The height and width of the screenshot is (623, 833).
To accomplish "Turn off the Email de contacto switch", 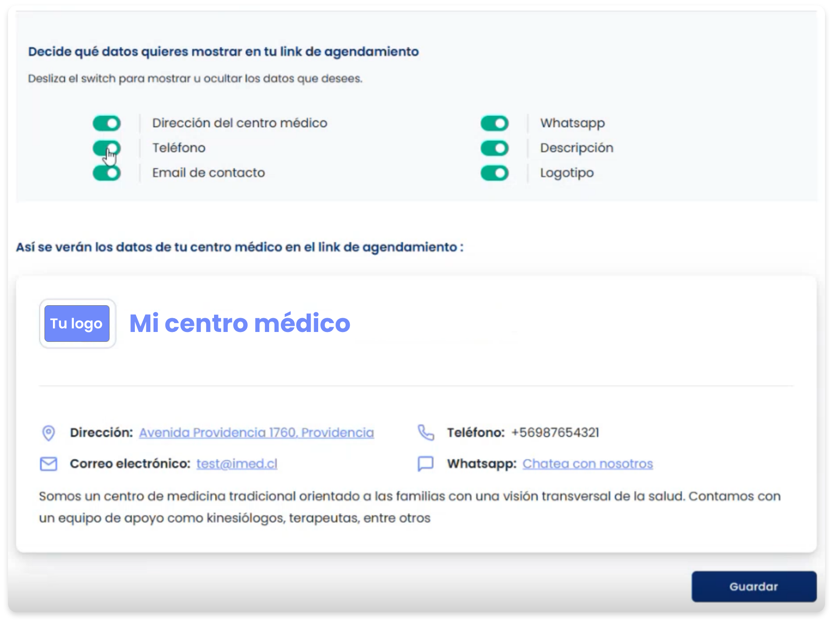I will click(106, 173).
